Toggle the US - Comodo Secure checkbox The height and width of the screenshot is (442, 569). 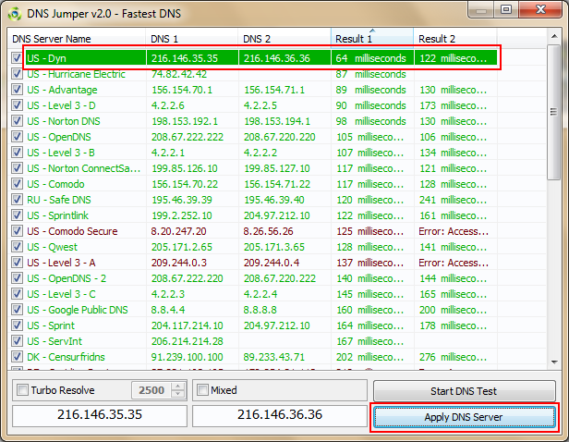coord(17,231)
